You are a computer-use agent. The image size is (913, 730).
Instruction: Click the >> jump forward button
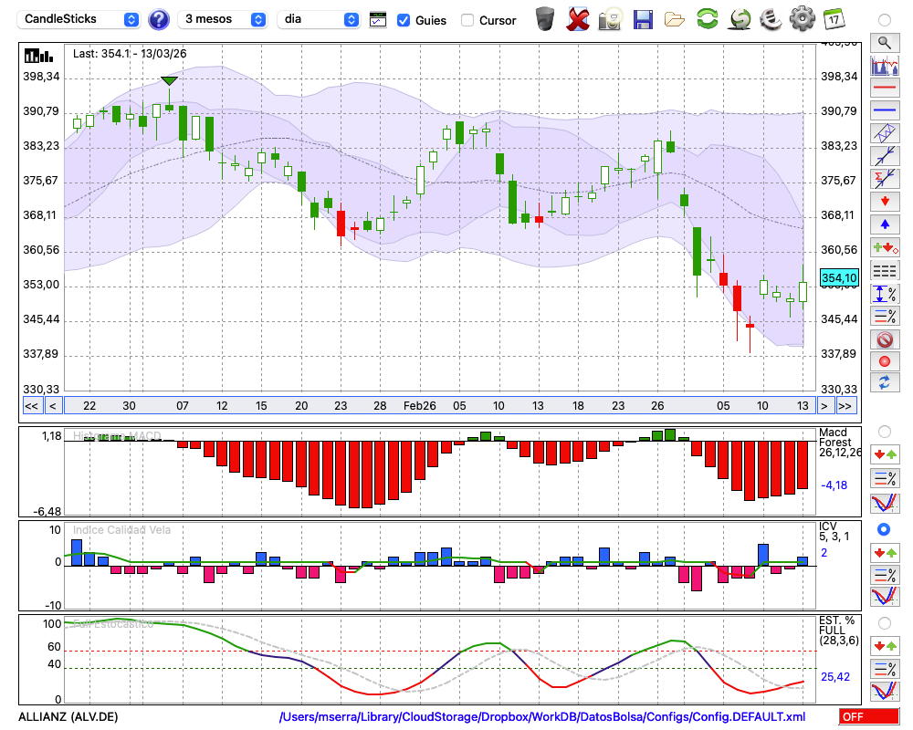pos(845,405)
